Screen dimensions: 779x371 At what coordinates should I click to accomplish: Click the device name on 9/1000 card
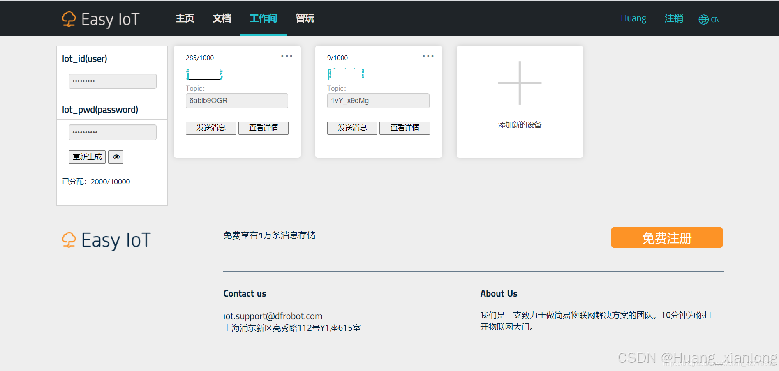346,74
